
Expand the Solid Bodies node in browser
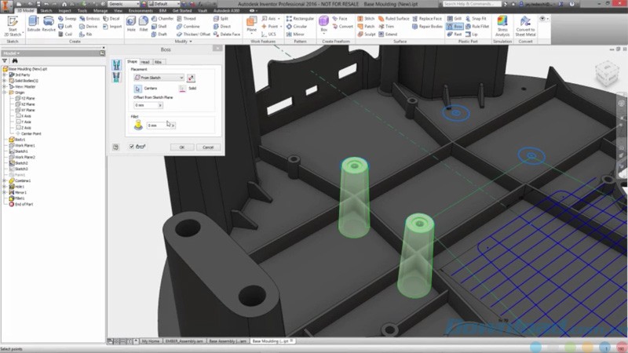coord(5,81)
